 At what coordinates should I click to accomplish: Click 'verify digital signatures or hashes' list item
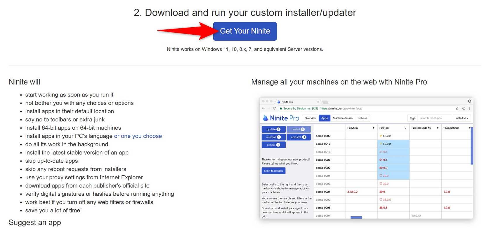(100, 194)
